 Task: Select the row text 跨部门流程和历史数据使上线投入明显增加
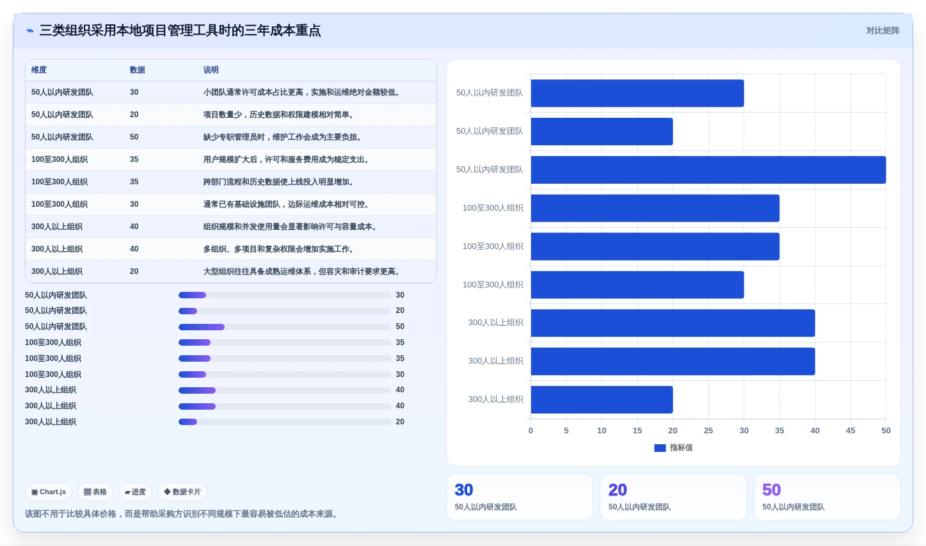pos(280,182)
